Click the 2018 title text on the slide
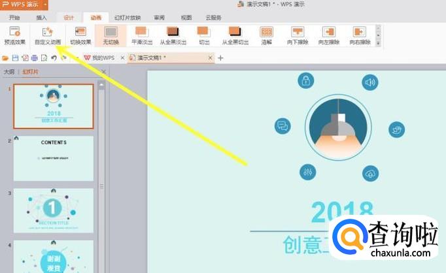Image resolution: width=446 pixels, height=273 pixels. (x=341, y=212)
